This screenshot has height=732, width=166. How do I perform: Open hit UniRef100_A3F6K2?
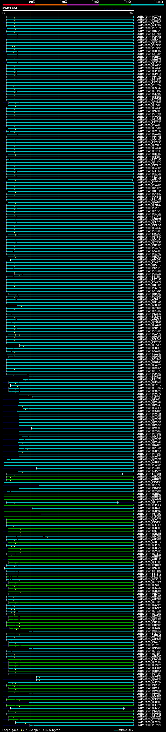click(x=149, y=25)
